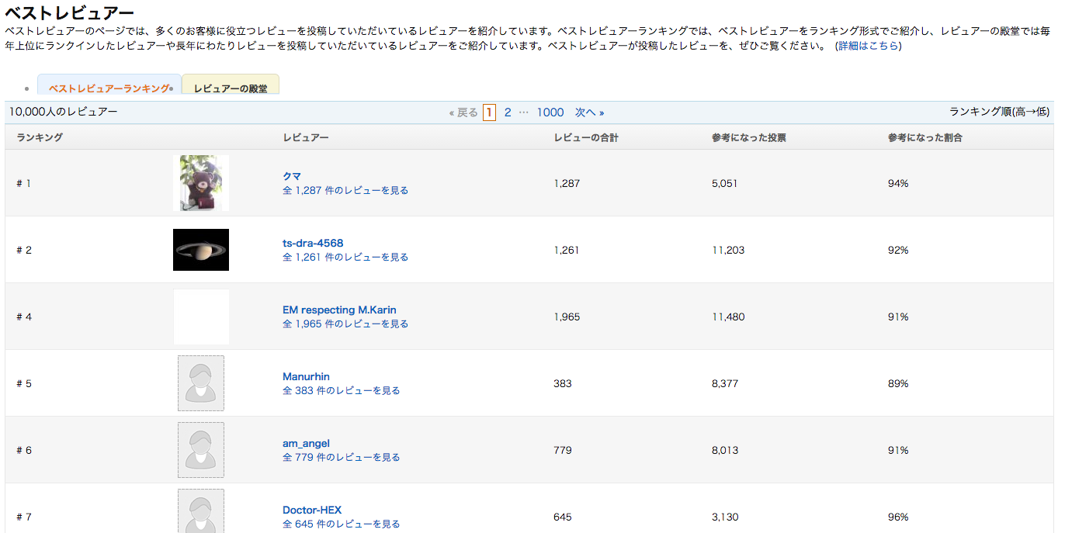Click the レビューの合計 column header
Screen dimensions: 1065x533
pos(586,137)
